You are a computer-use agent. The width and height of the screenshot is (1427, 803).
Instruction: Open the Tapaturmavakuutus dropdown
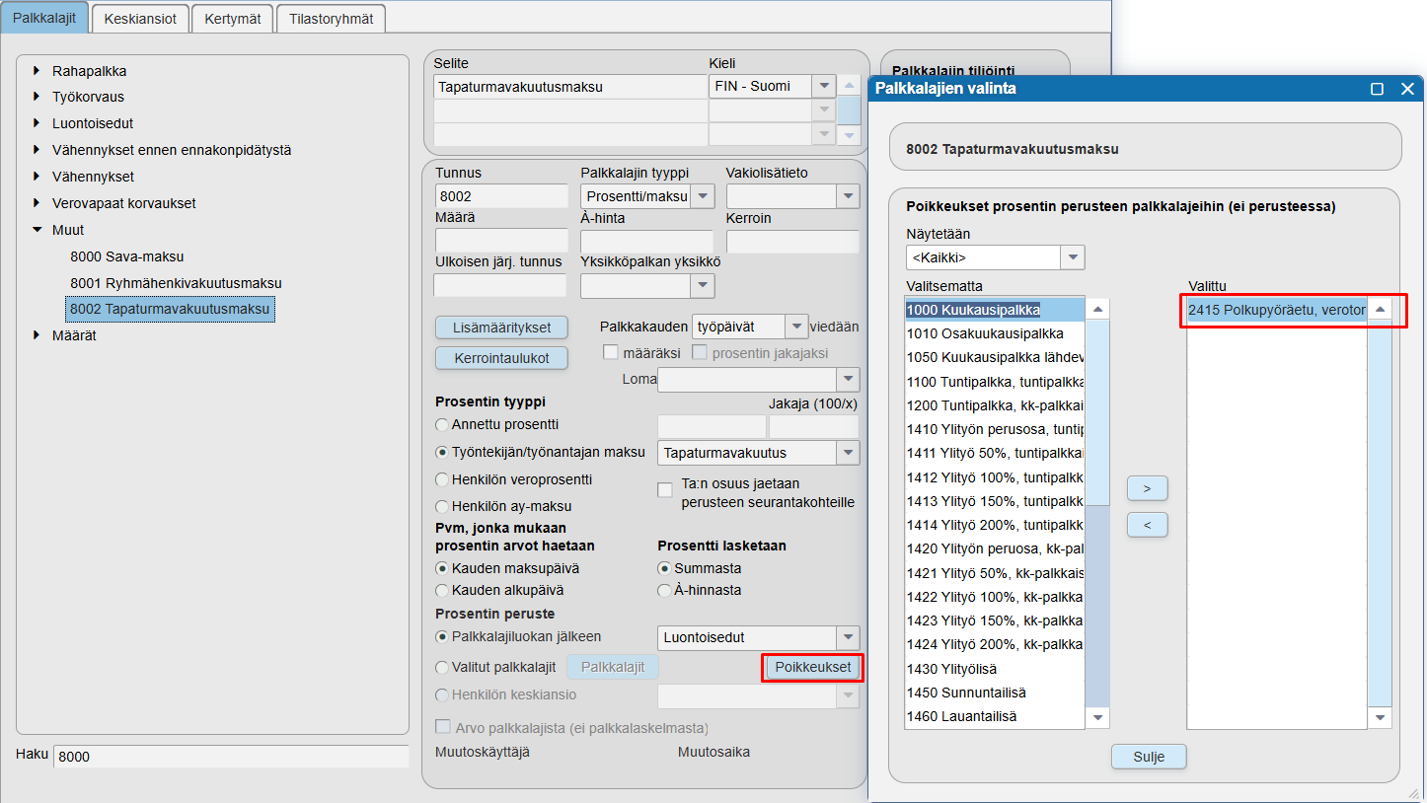click(848, 453)
